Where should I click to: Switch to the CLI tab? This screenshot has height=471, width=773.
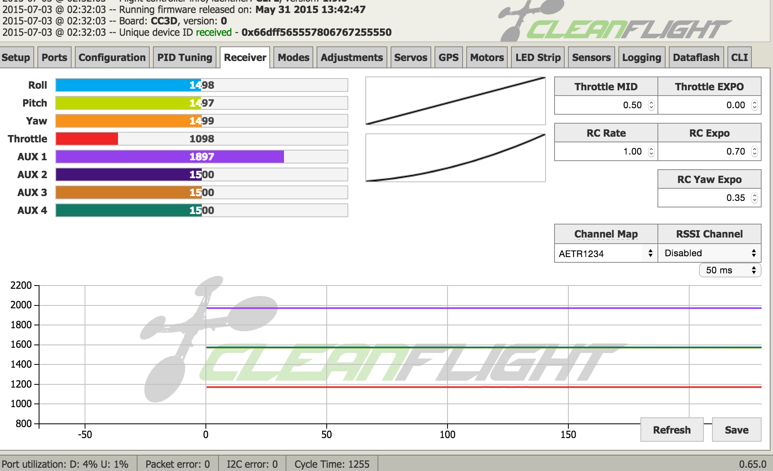point(739,57)
